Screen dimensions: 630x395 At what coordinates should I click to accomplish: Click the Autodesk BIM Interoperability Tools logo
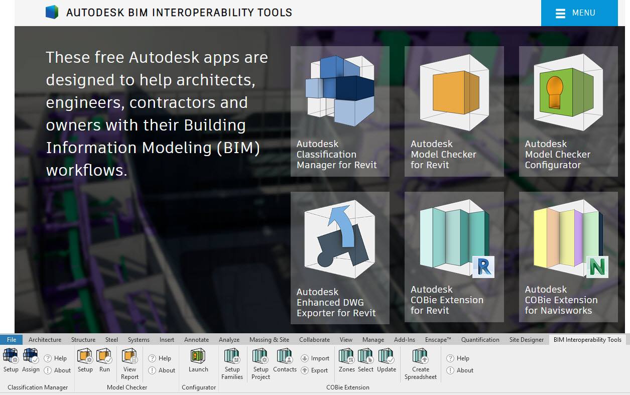52,12
